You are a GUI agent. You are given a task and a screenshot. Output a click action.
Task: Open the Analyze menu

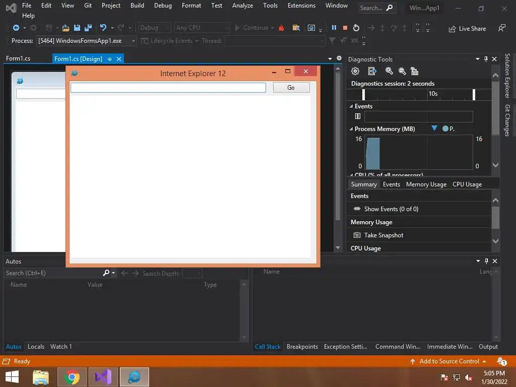[242, 6]
